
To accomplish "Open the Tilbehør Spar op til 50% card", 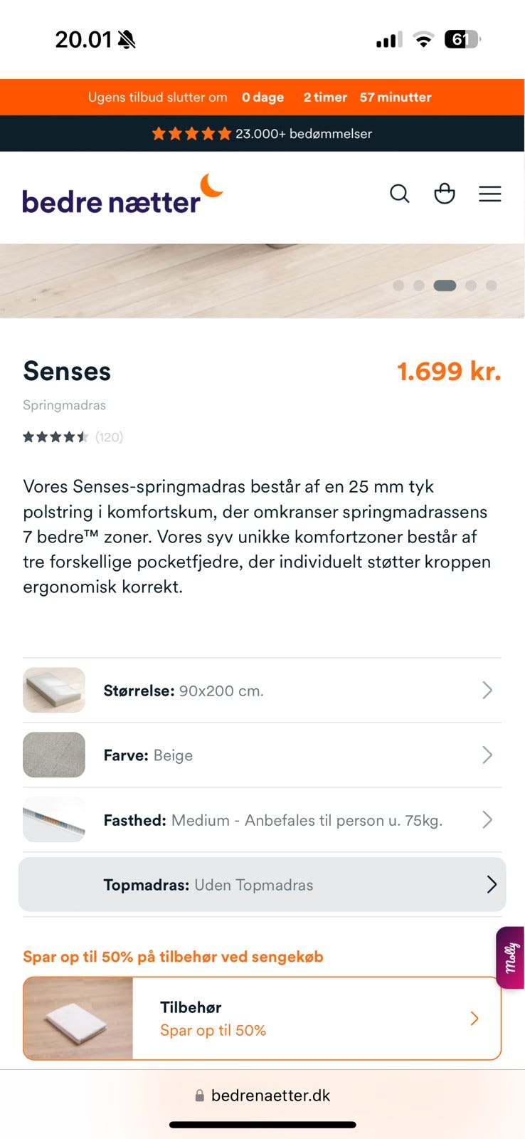I will [262, 1019].
